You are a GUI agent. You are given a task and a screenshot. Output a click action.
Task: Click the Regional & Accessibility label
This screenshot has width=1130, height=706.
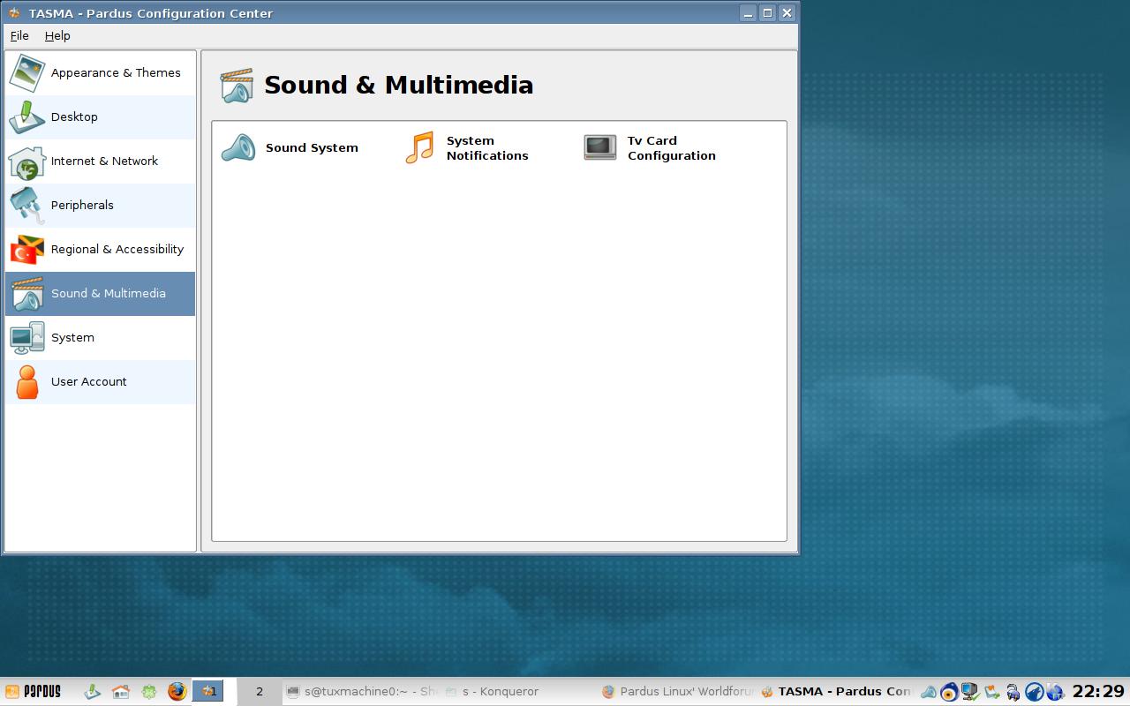pos(117,250)
